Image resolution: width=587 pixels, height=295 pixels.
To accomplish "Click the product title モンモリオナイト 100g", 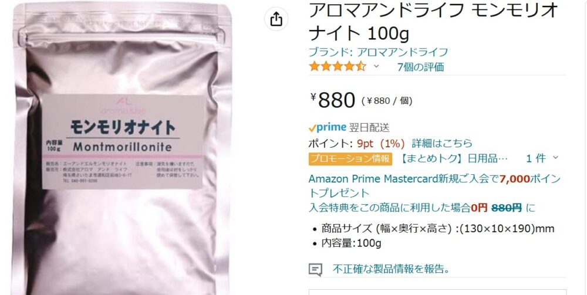I will pos(434,22).
